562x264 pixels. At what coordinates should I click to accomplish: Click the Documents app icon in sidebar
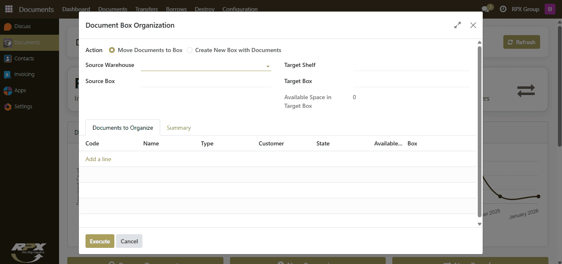click(x=7, y=43)
